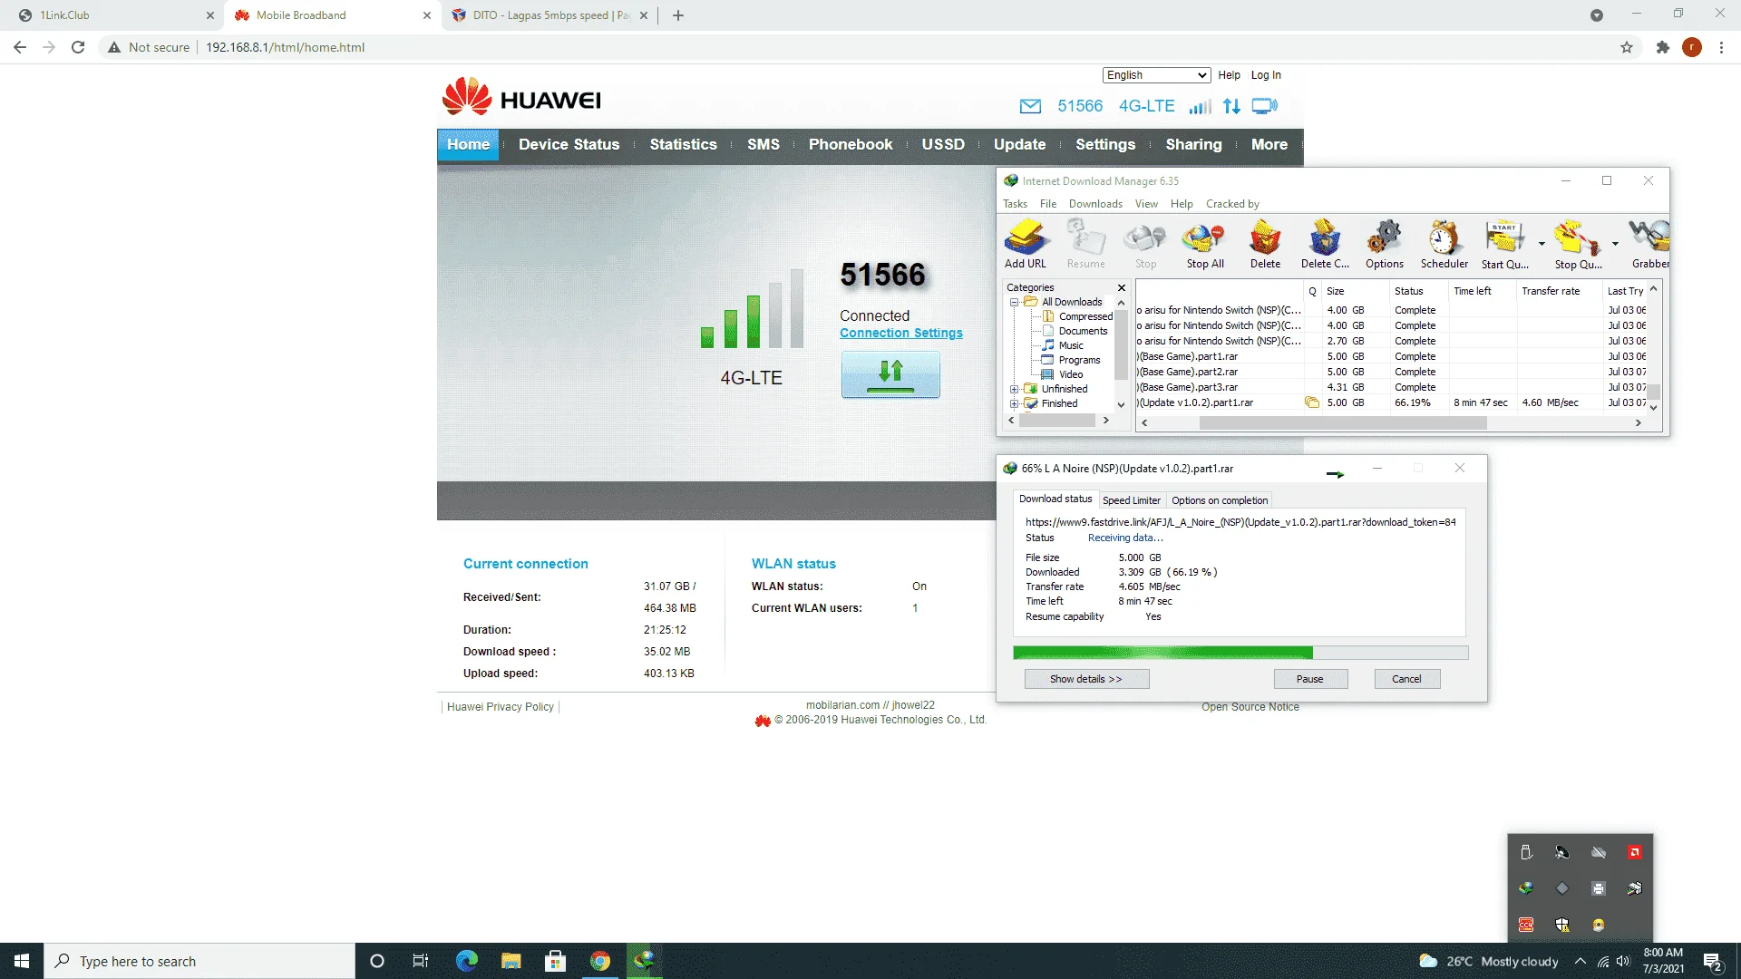Pause the L A Noire download

[1310, 679]
